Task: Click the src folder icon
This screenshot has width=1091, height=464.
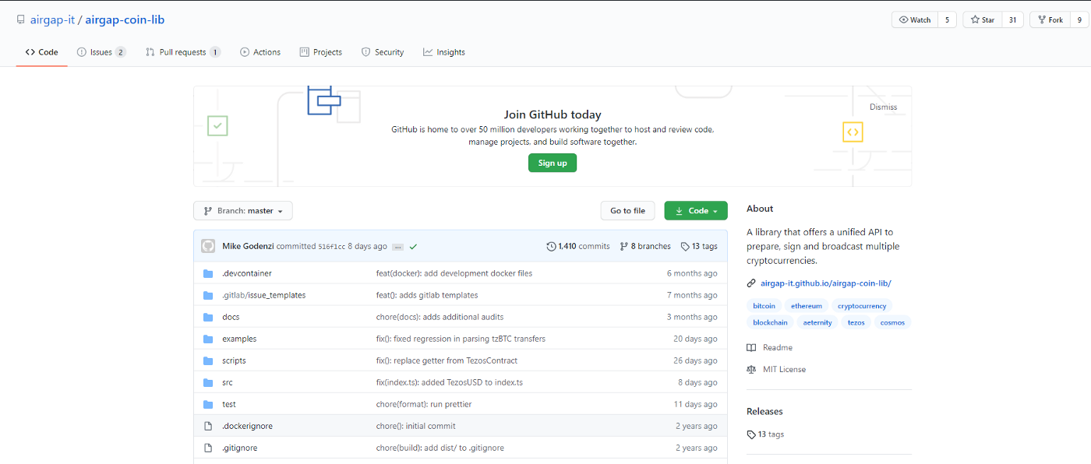Action: pos(208,383)
